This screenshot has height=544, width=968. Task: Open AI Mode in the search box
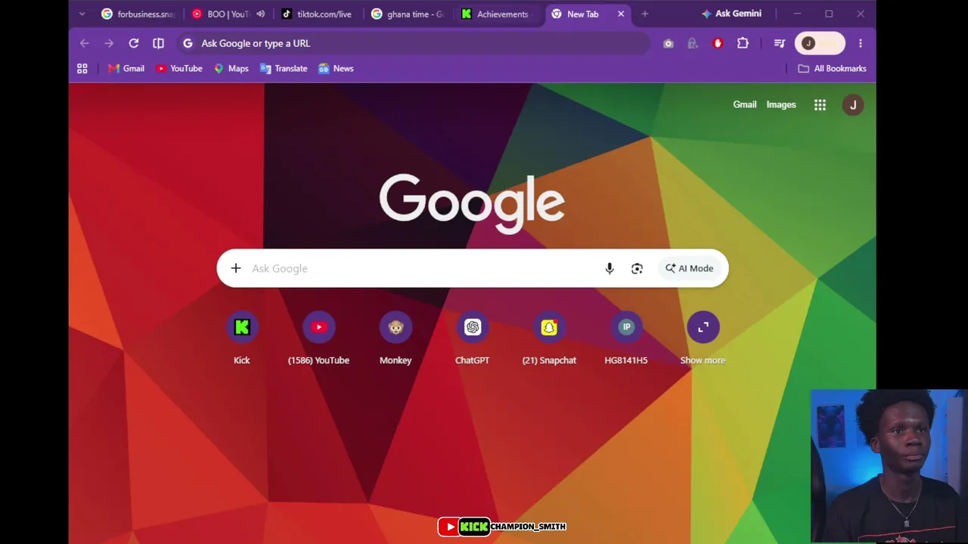point(690,268)
